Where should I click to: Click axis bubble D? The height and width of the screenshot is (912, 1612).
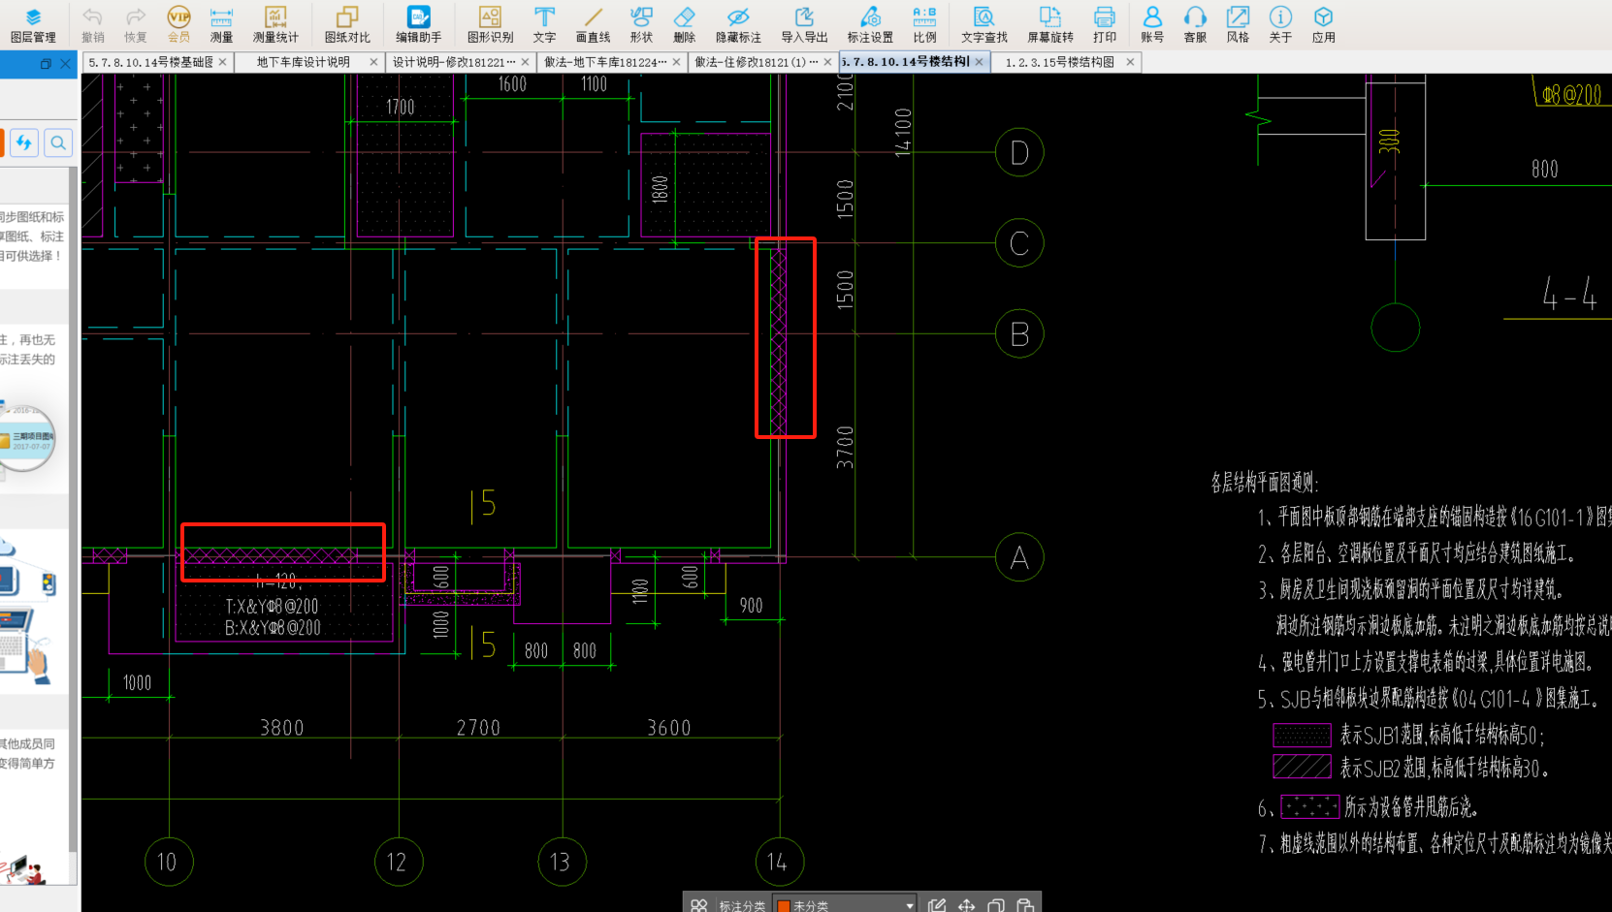(1019, 152)
